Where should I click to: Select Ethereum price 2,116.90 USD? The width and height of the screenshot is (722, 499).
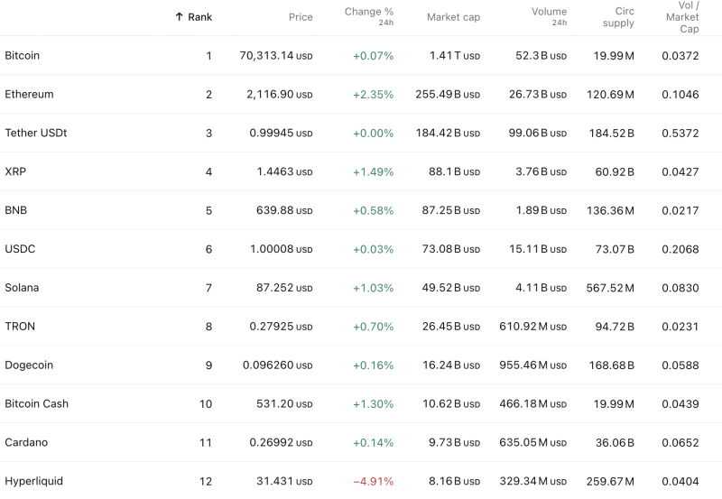280,95
